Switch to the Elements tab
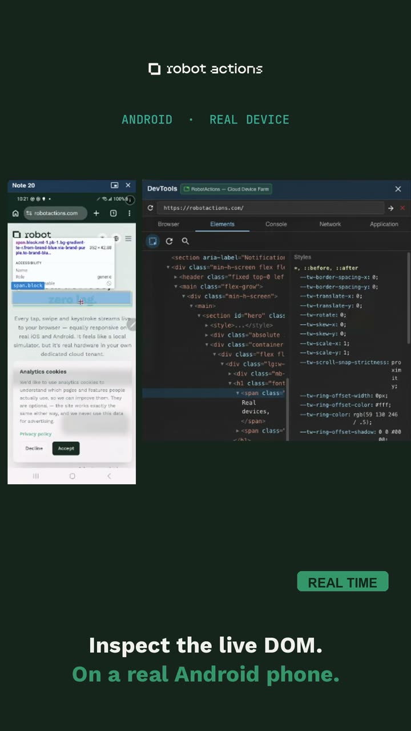This screenshot has height=731, width=411. [222, 224]
